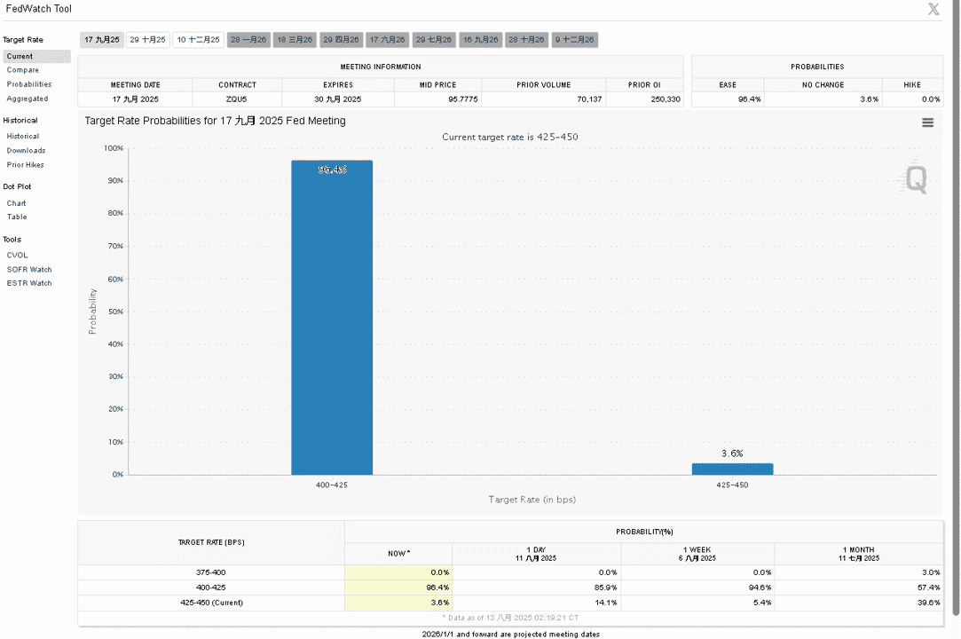Open Dot Plot Chart view

pyautogui.click(x=16, y=203)
